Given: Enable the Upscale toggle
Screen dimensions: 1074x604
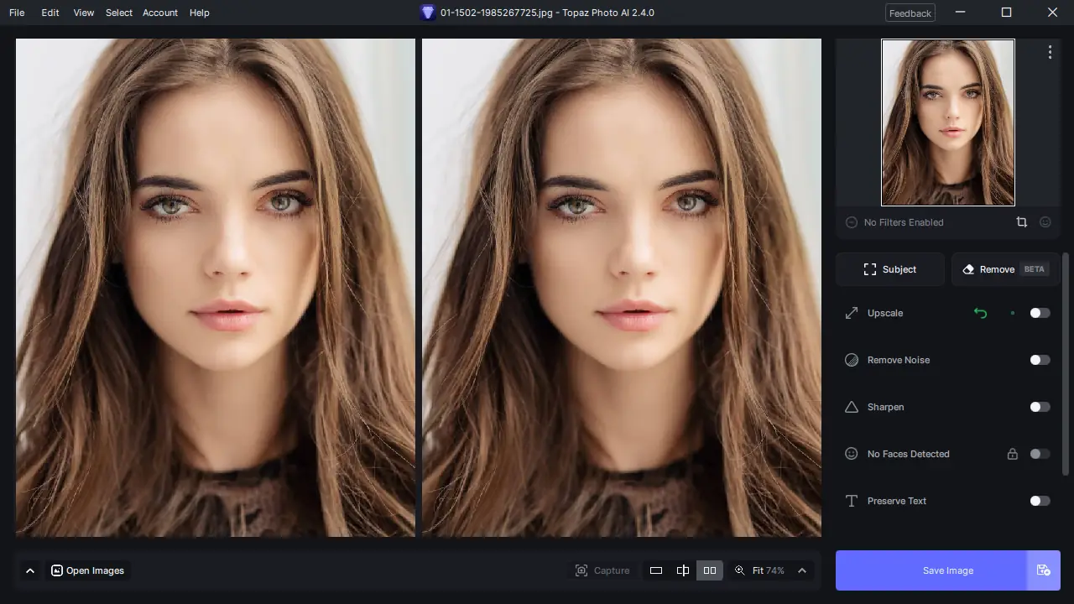Looking at the screenshot, I should 1040,313.
